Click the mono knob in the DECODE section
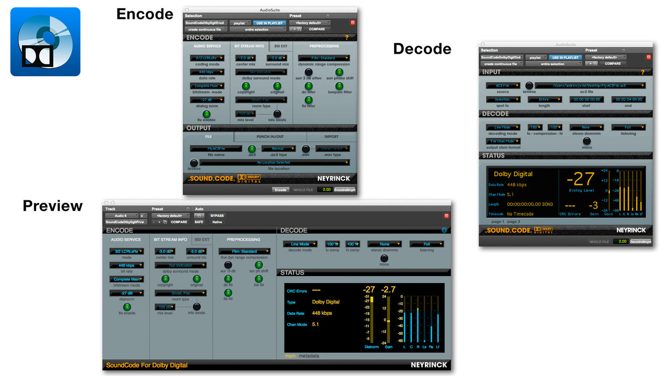The height and width of the screenshot is (376, 669). click(586, 142)
